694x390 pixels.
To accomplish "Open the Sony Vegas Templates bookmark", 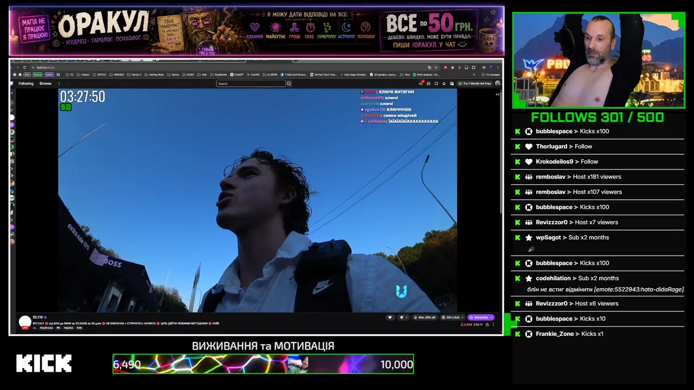I will tap(354, 74).
